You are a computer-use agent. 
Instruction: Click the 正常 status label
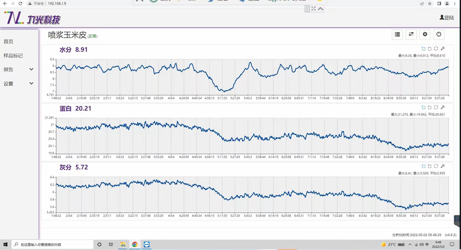click(x=92, y=36)
